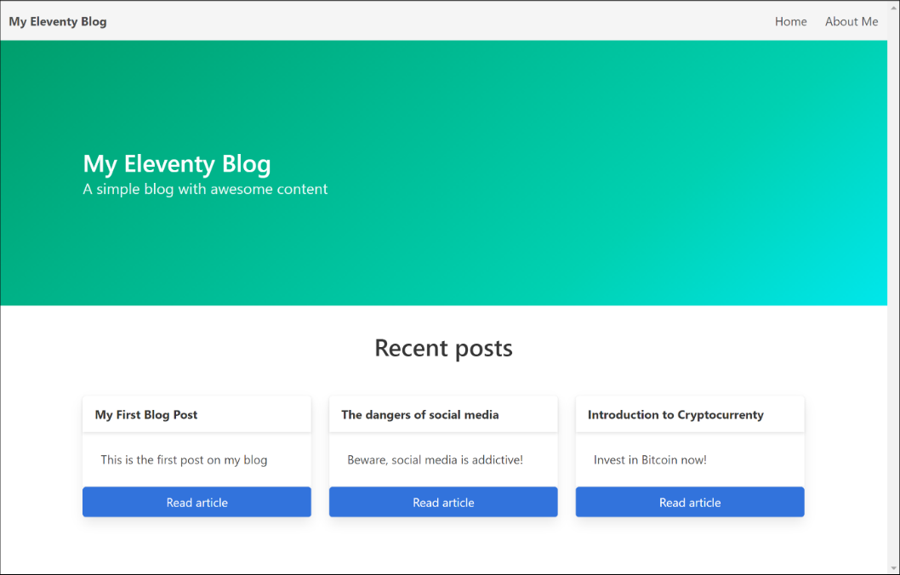
Task: Click the Home navigation link
Action: pos(790,21)
